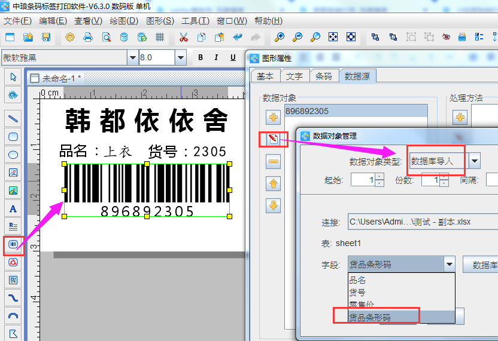Image resolution: width=498 pixels, height=341 pixels.
Task: Click the zoom in magnifier icon
Action: pos(279,37)
